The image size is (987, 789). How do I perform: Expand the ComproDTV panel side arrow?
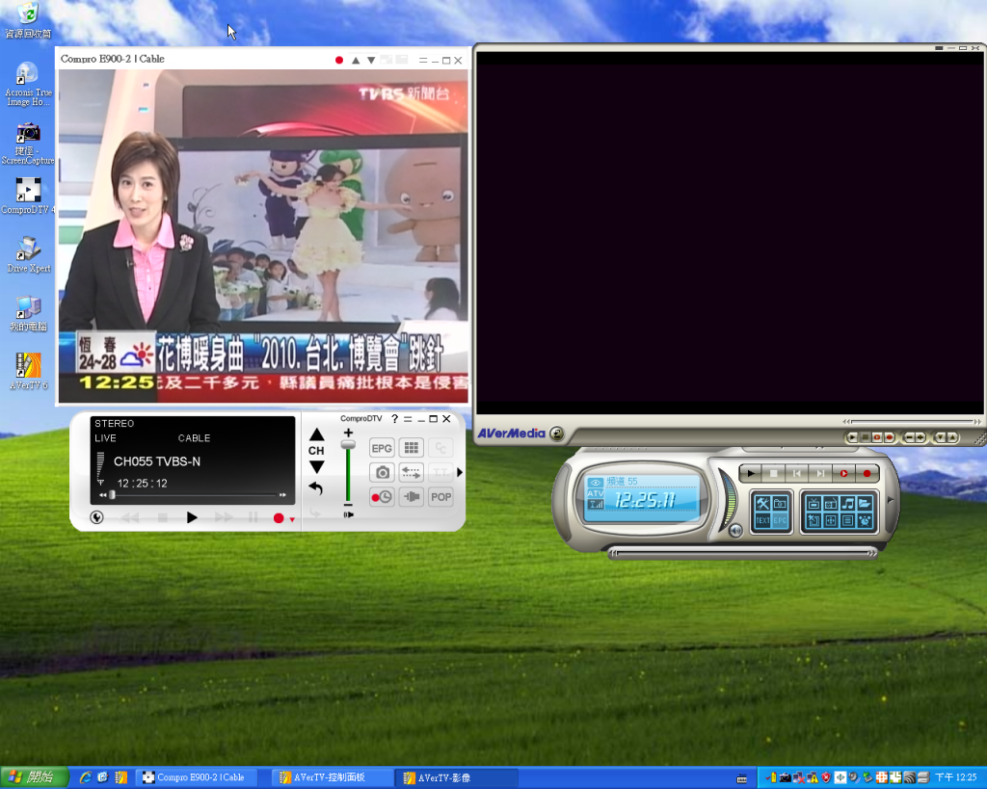460,472
